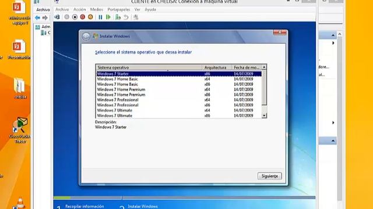
Task: Collapse the lower Actions pane section
Action: point(333,141)
